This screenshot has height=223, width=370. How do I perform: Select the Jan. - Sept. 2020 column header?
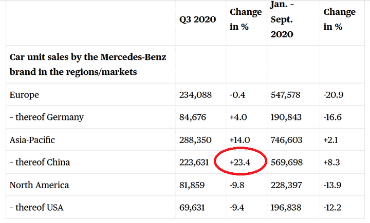point(282,19)
